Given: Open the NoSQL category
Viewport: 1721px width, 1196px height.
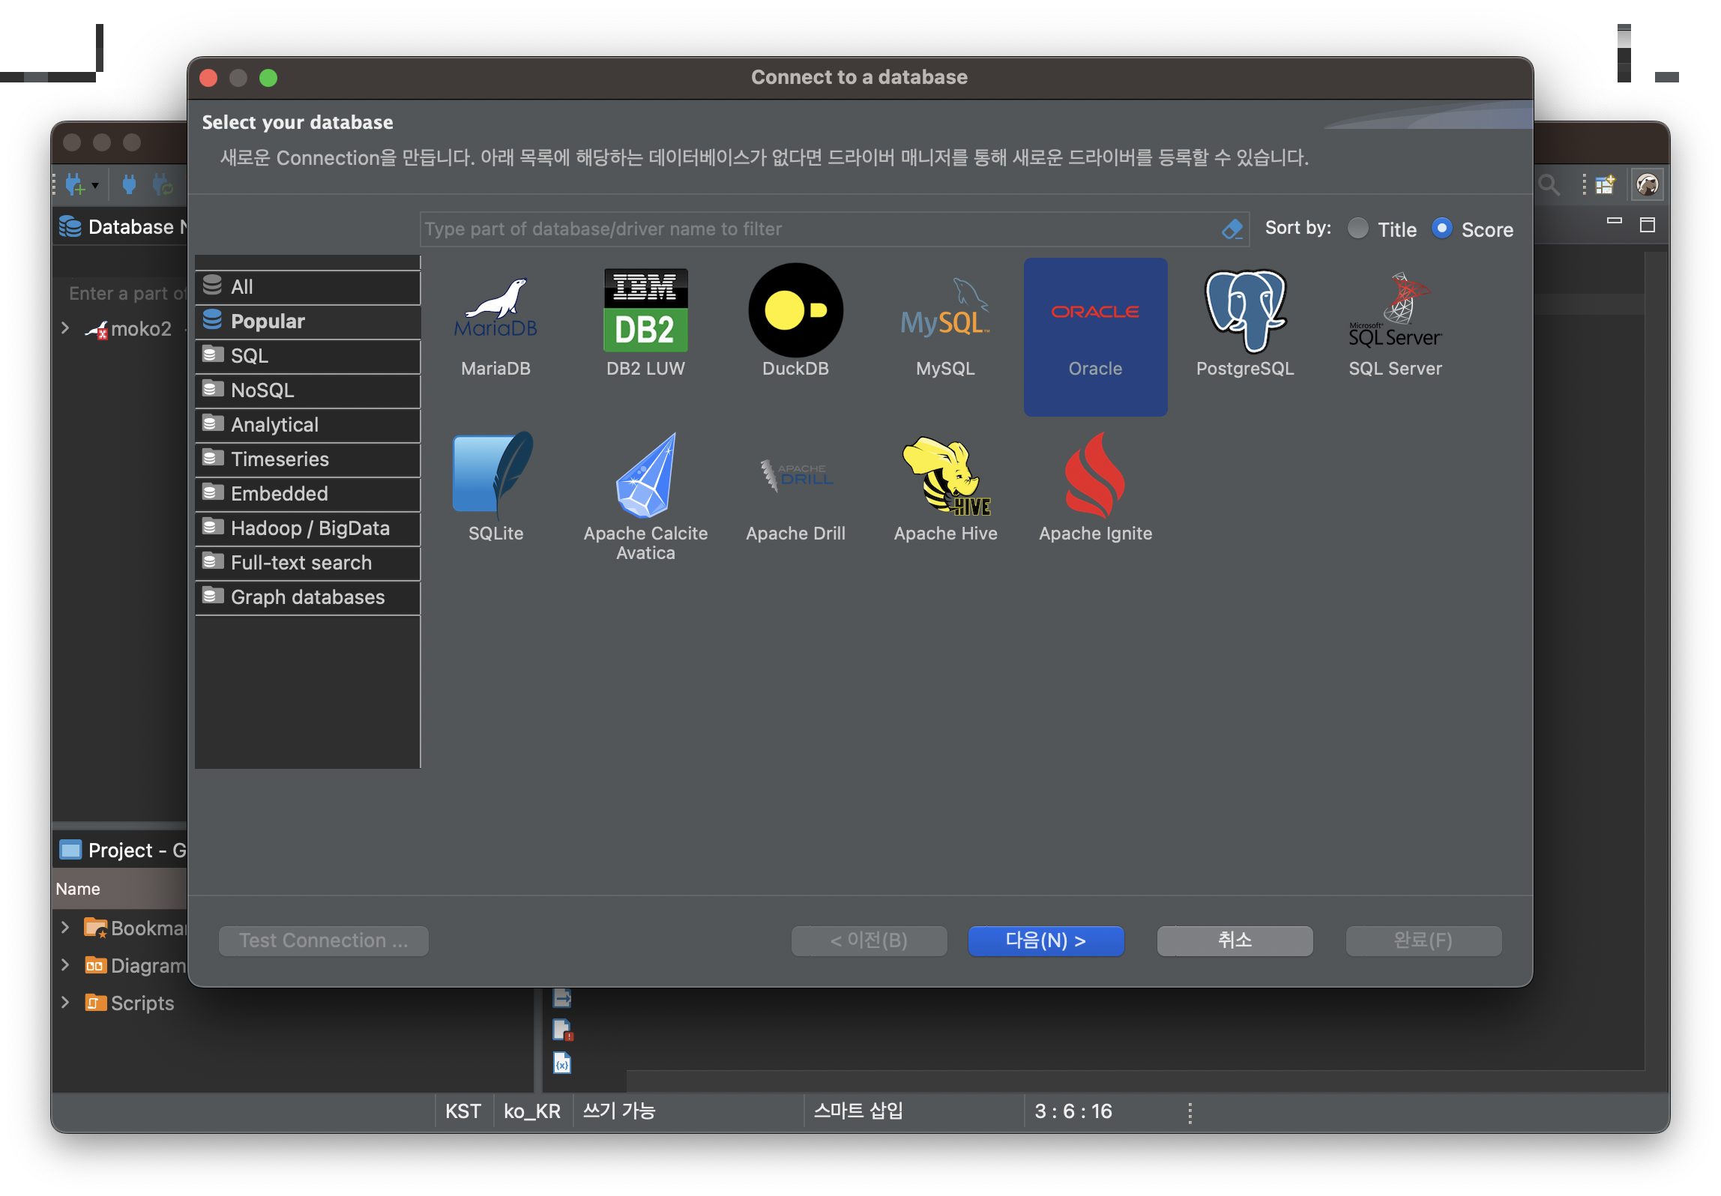Looking at the screenshot, I should point(262,390).
